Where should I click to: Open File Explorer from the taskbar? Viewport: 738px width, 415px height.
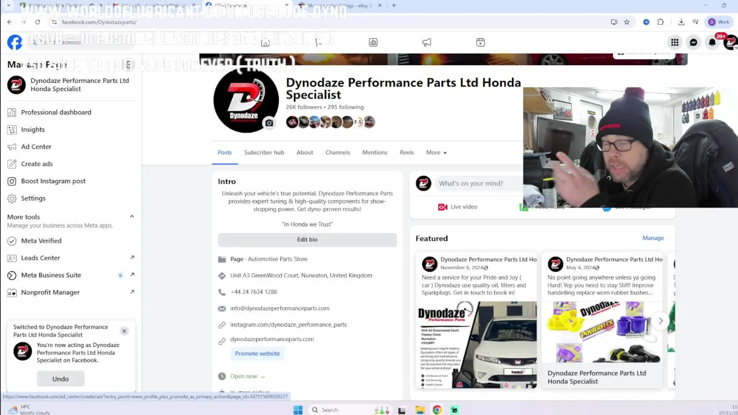coord(420,410)
